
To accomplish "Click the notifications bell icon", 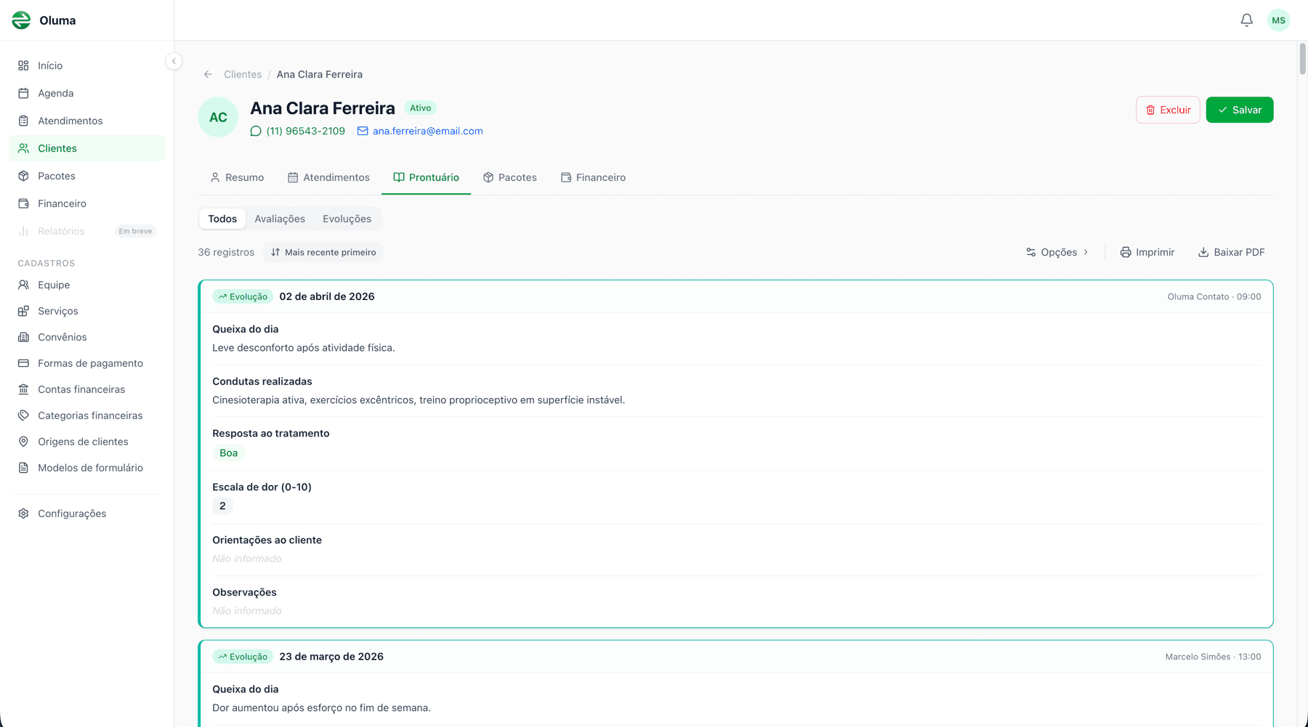I will [x=1246, y=20].
